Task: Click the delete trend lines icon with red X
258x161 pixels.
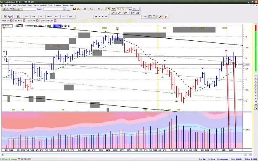Action: 132,13
